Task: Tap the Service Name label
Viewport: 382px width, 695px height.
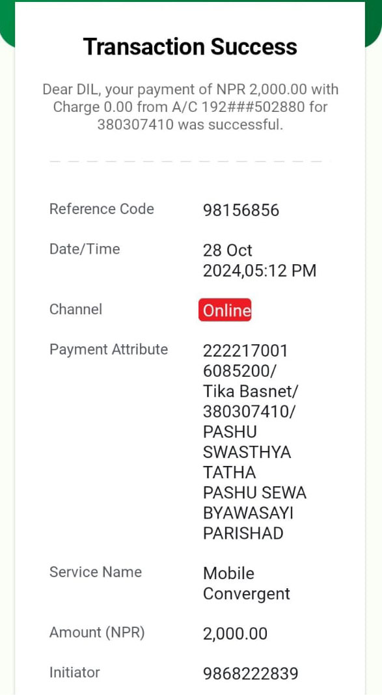Action: click(x=95, y=572)
